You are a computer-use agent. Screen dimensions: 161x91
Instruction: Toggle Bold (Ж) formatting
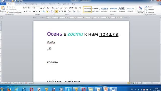coord(24,11)
